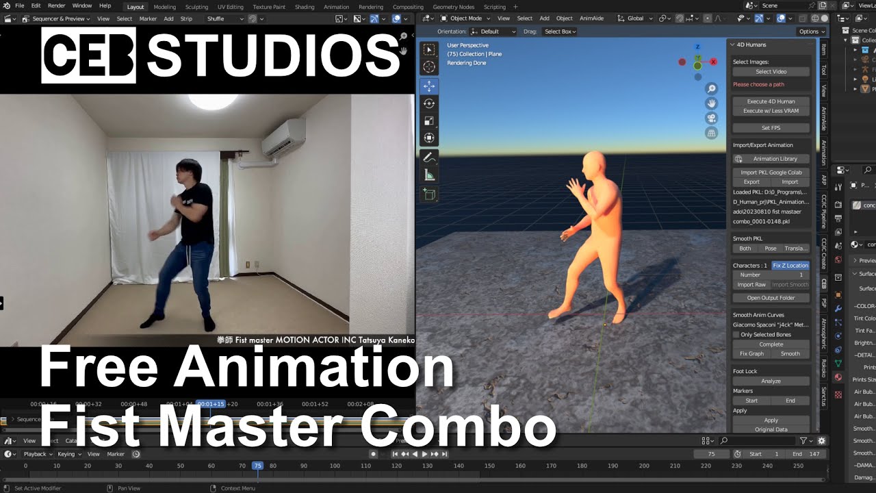Open the timeline Playback dropdown
This screenshot has height=493, width=876.
(x=38, y=454)
